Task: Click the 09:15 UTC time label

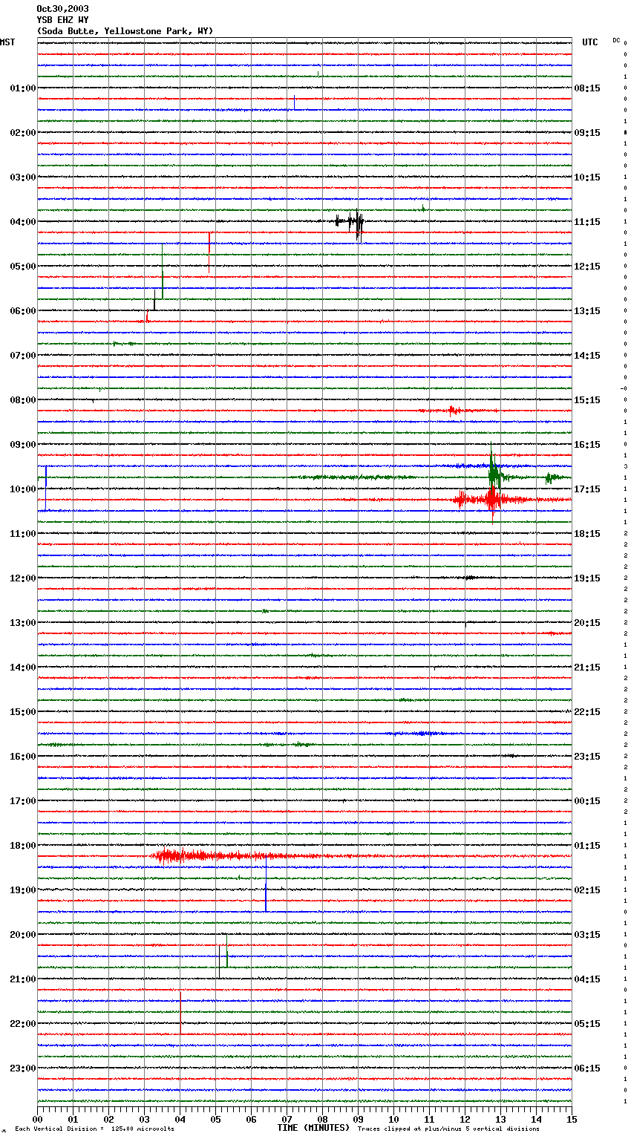Action: point(587,133)
